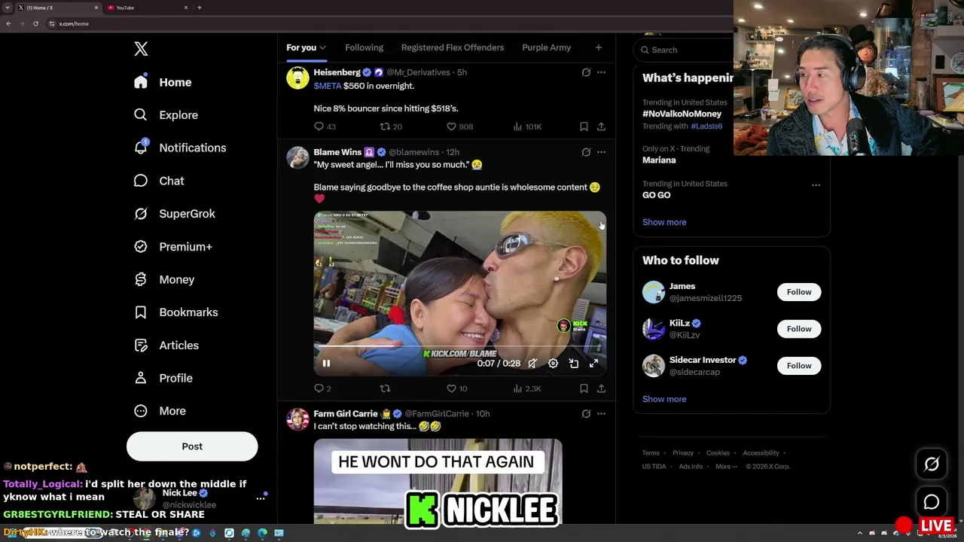
Task: Open account menu next to Nick Lee
Action: (x=261, y=498)
